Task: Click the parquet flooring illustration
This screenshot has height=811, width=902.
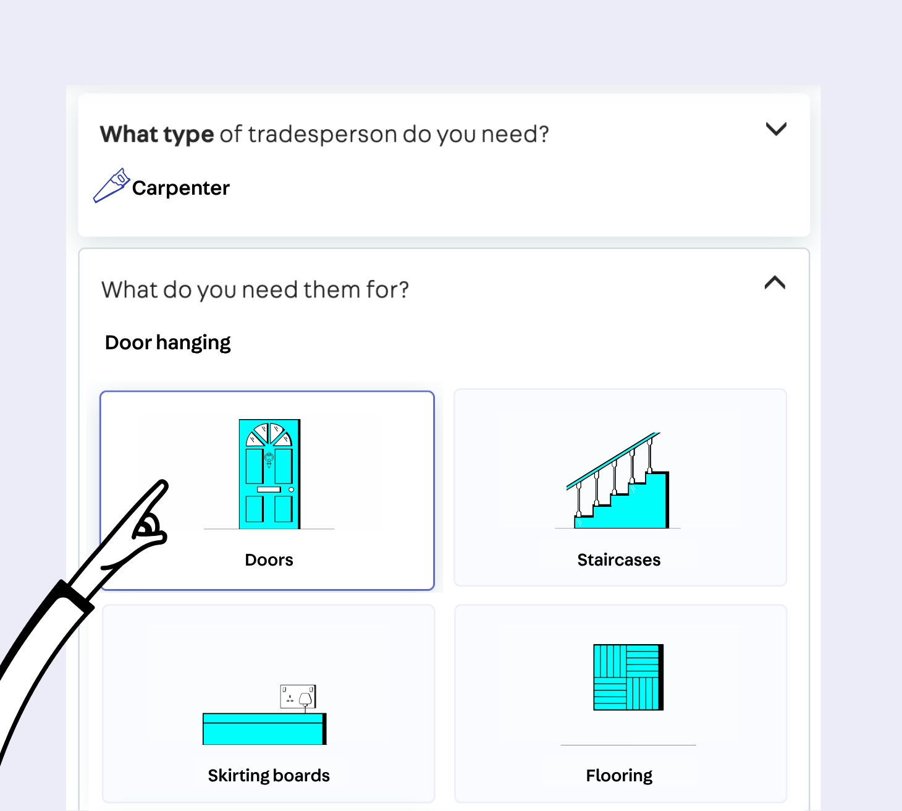Action: 628,677
